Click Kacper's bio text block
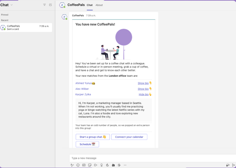 [114, 110]
